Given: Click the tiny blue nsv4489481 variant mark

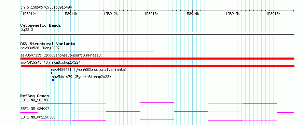Looking at the screenshot, I should pos(52,73).
